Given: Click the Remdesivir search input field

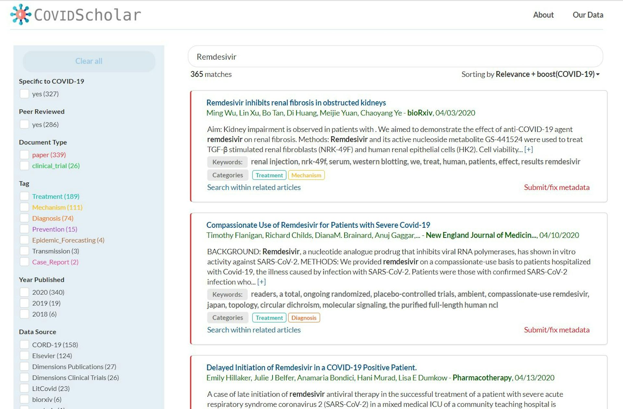Looking at the screenshot, I should point(395,57).
